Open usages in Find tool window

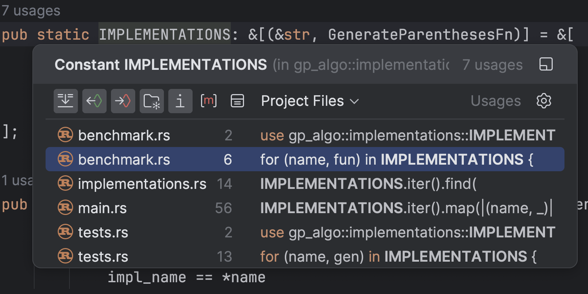546,64
